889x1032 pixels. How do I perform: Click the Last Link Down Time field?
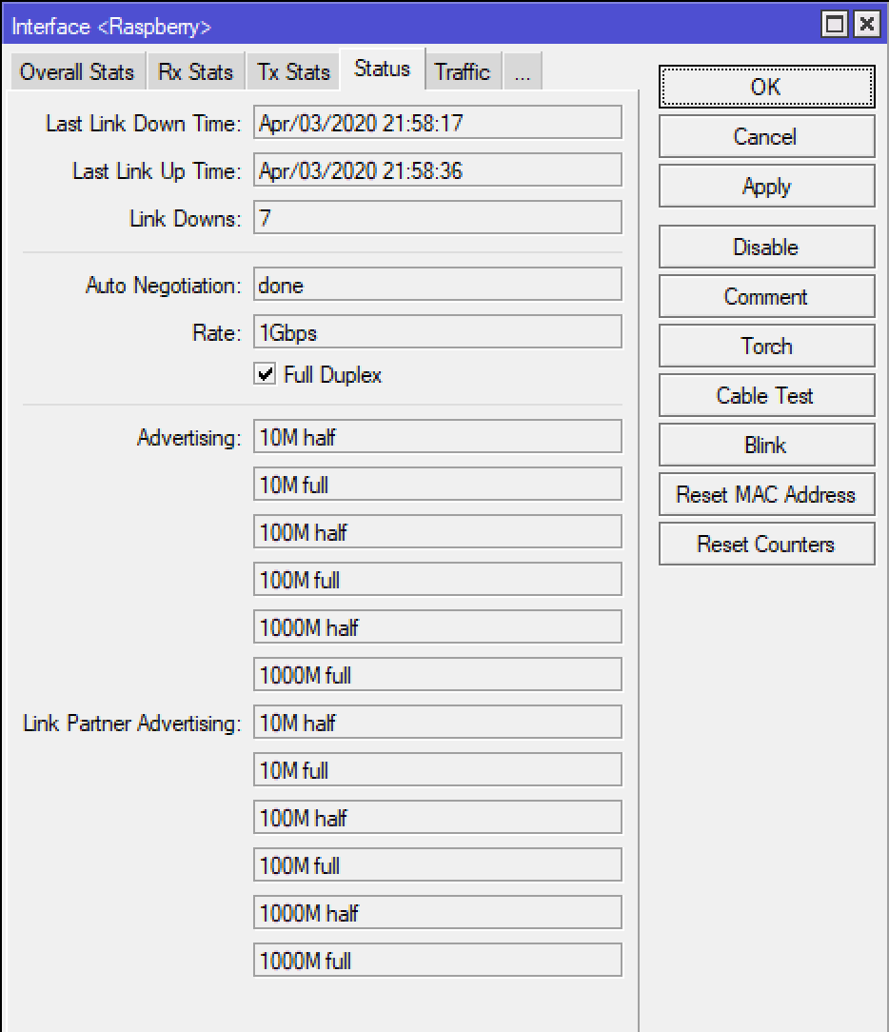[438, 123]
